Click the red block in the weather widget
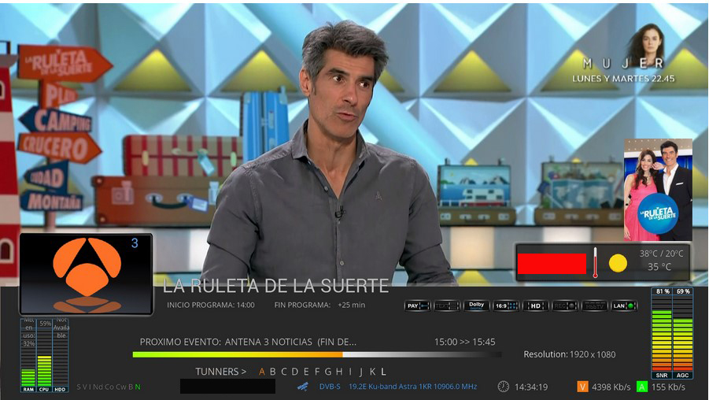The image size is (709, 400). tap(552, 263)
